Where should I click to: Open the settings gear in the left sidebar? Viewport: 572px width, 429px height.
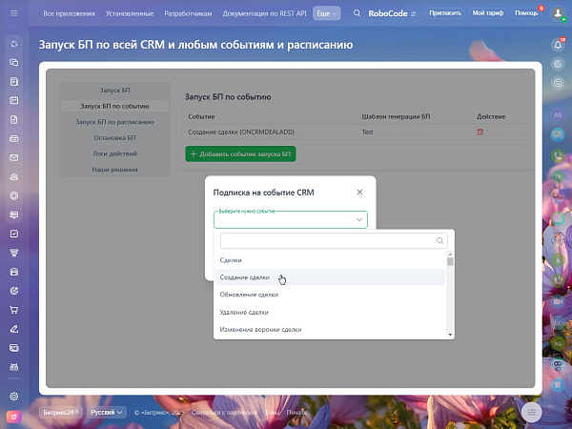[x=13, y=397]
